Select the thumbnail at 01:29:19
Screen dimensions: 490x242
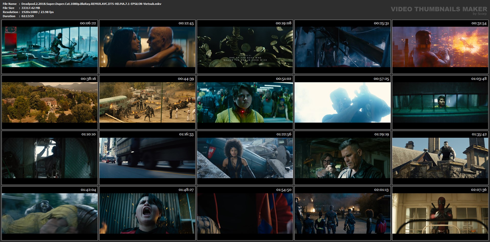(343, 158)
